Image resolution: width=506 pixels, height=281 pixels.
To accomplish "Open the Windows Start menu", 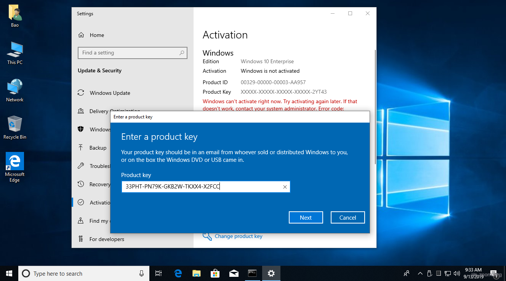I will coord(9,273).
